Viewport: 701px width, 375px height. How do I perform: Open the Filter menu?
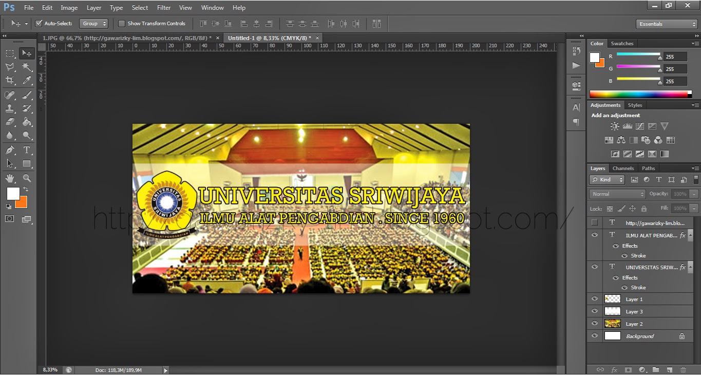coord(163,7)
